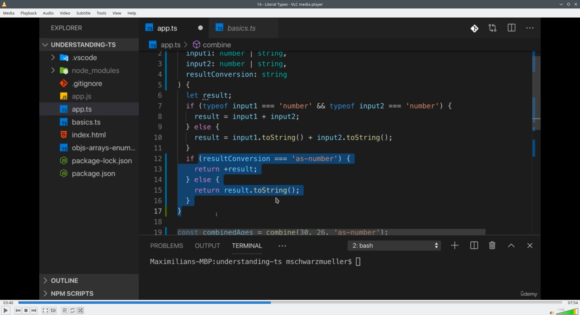
Task: Open app.js in explorer
Action: point(89,97)
